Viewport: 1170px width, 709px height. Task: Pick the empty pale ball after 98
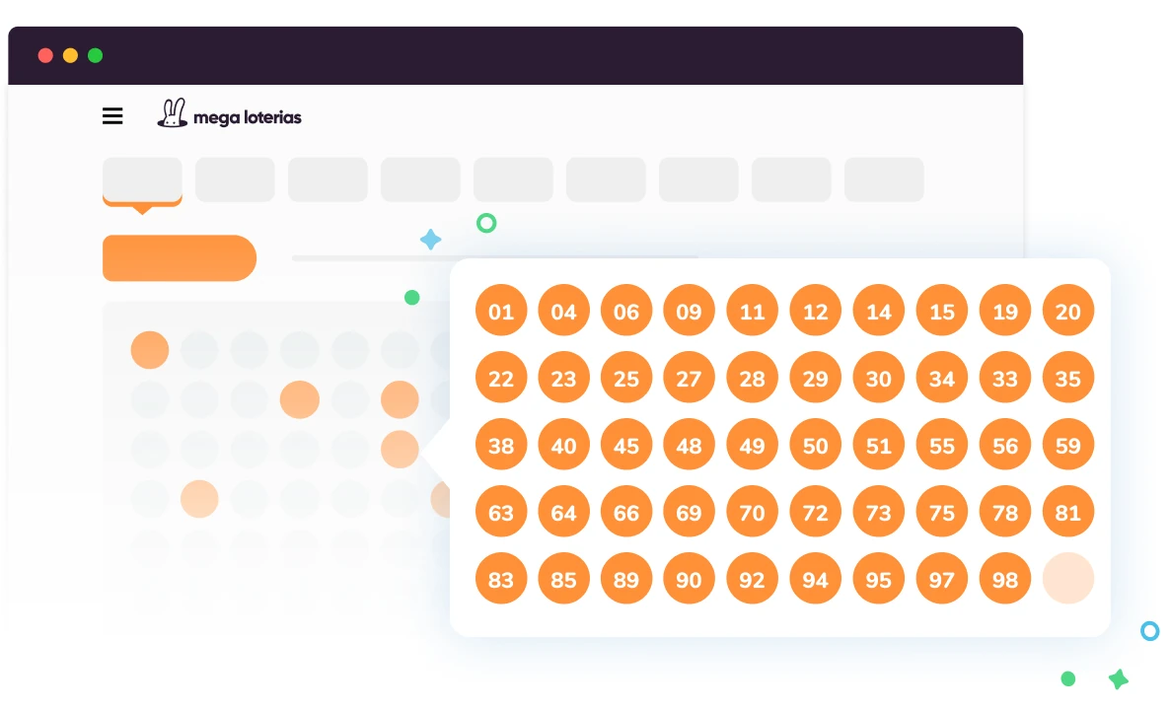click(x=1067, y=579)
